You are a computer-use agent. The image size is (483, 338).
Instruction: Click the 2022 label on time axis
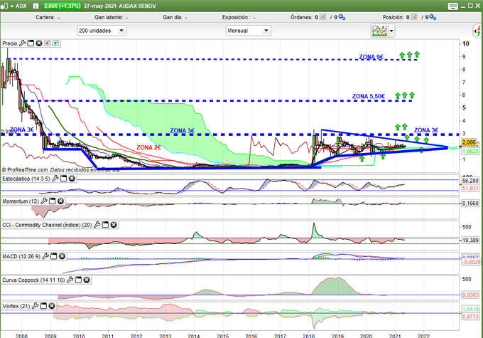[423, 336]
